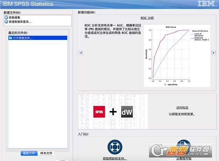Click the red SPSS logo icon
This screenshot has height=161, width=219.
pos(99,112)
